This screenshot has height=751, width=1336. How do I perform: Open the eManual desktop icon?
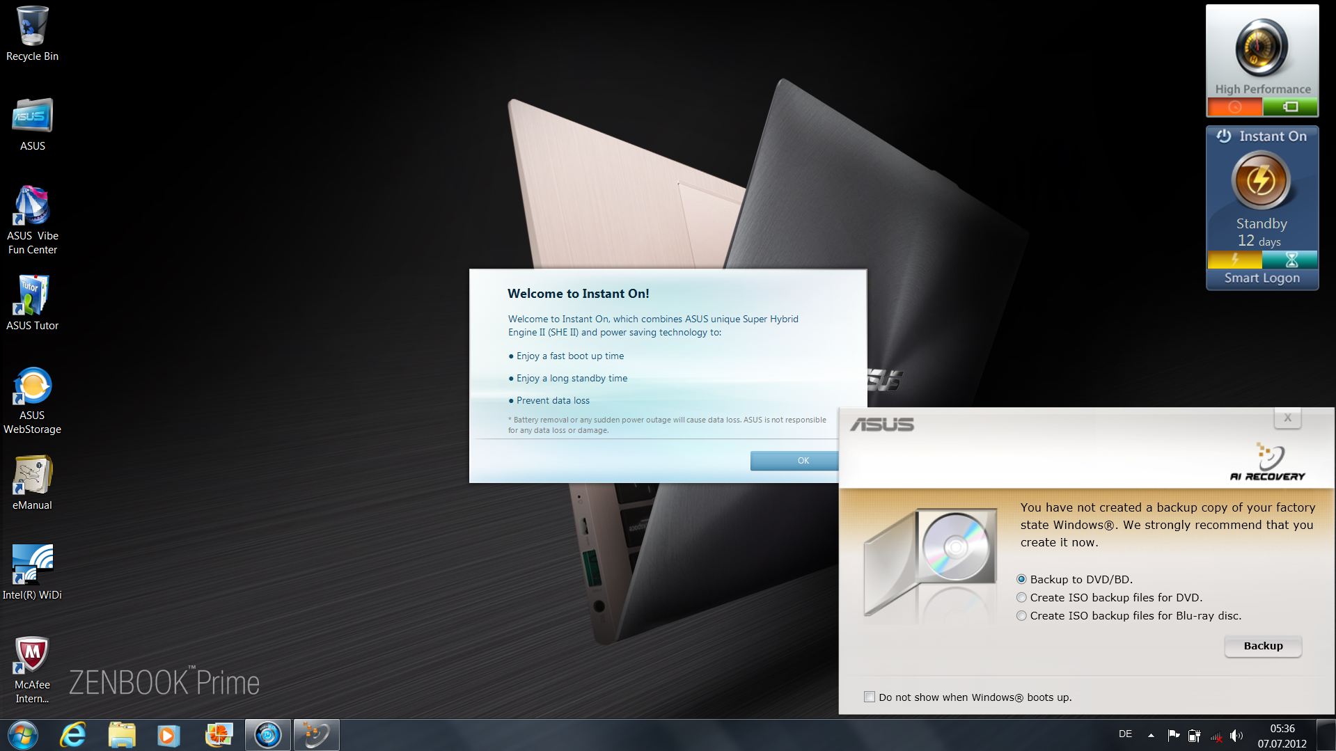pyautogui.click(x=32, y=483)
